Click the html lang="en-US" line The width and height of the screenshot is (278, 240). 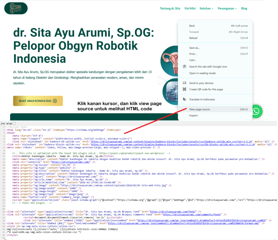coord(64,130)
